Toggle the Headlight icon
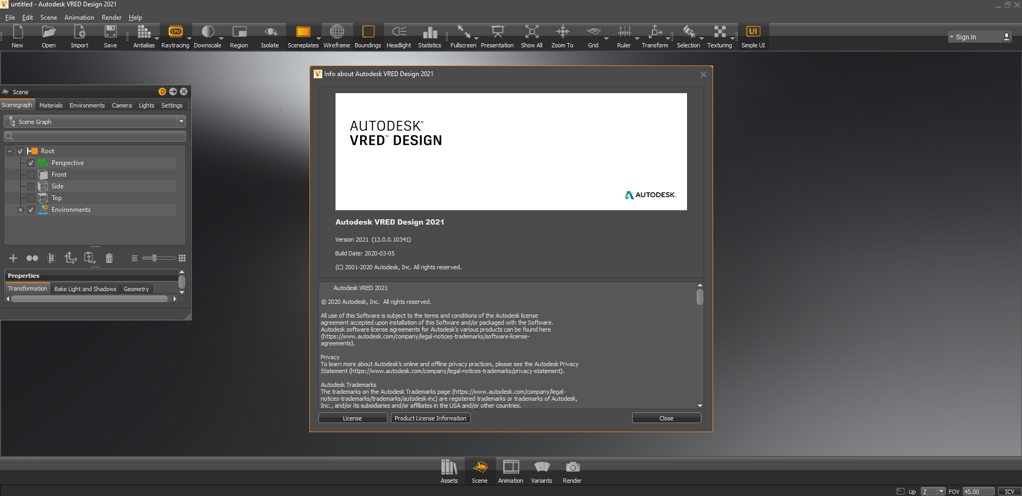1022x496 pixels. [x=399, y=36]
